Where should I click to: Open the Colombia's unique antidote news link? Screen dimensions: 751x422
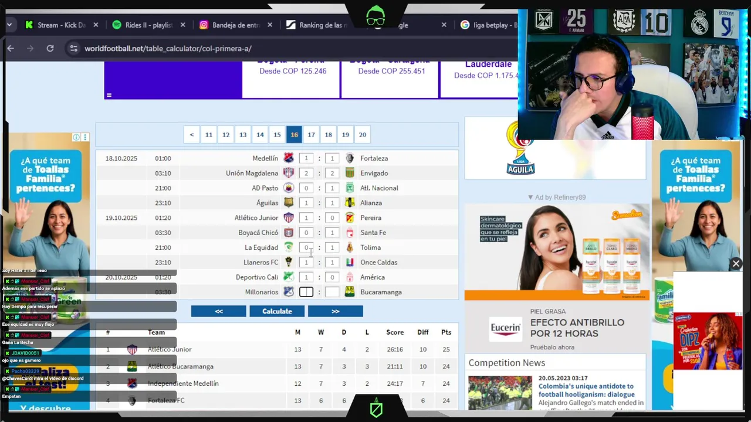tap(586, 390)
